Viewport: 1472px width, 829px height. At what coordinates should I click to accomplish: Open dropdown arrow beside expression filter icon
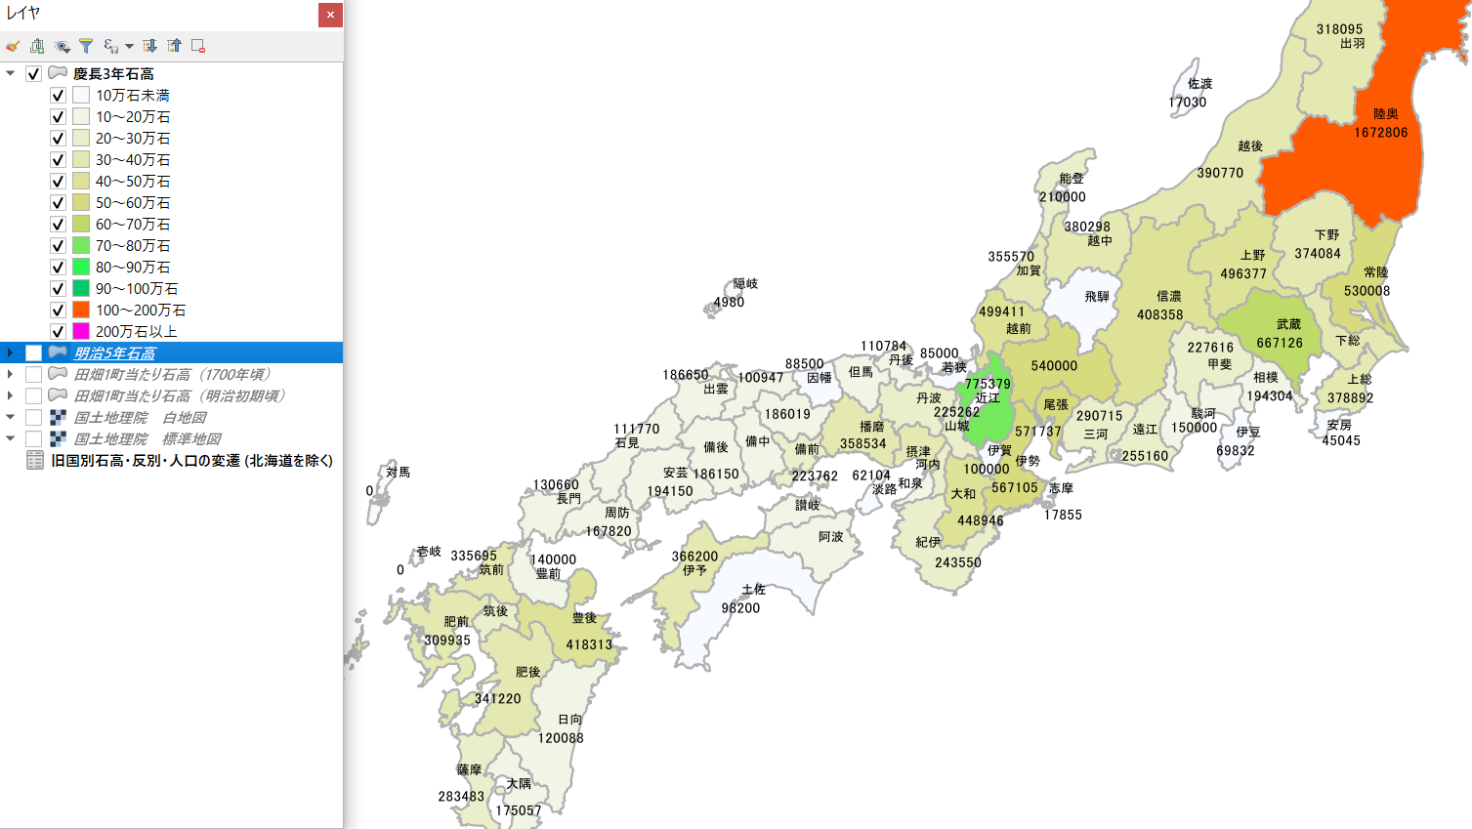click(x=129, y=46)
